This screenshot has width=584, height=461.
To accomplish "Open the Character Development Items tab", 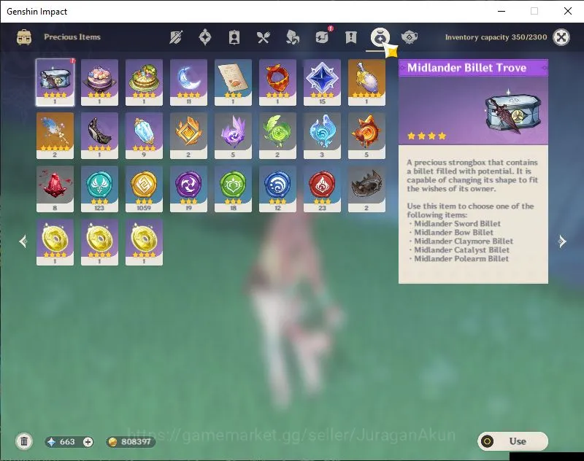I will (x=234, y=37).
